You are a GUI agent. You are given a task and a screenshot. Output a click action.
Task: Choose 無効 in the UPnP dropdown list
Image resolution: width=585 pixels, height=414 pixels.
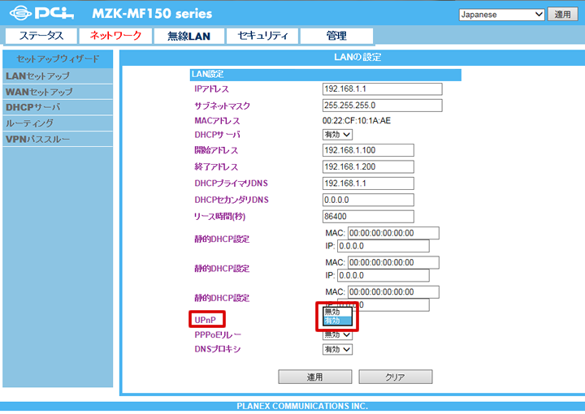337,312
